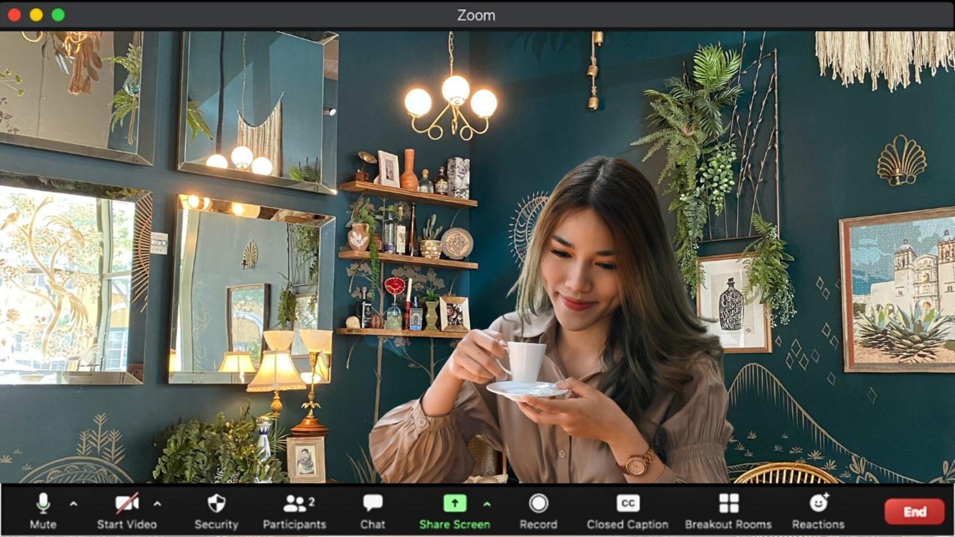Click the Security button label
Viewport: 955px width, 537px height.
point(216,524)
